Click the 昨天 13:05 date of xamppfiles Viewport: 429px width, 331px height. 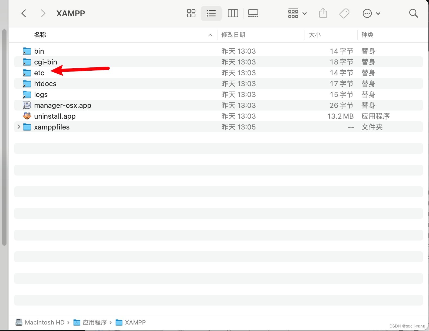coord(238,127)
